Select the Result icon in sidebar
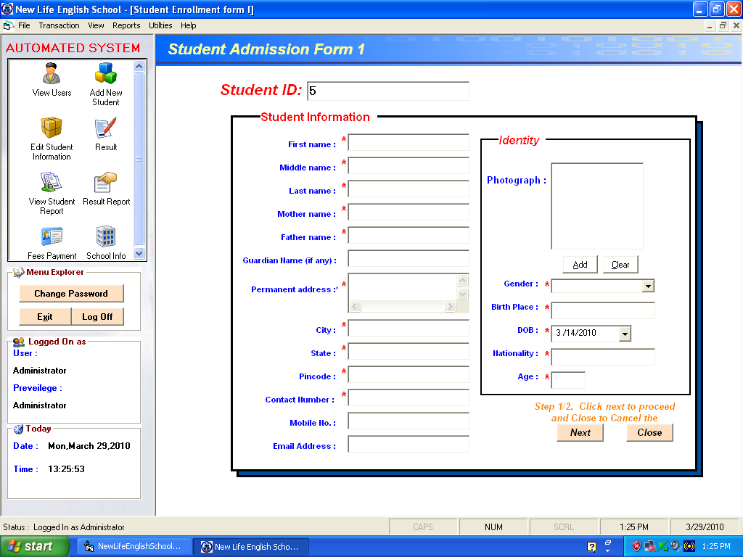The image size is (743, 557). 106,129
